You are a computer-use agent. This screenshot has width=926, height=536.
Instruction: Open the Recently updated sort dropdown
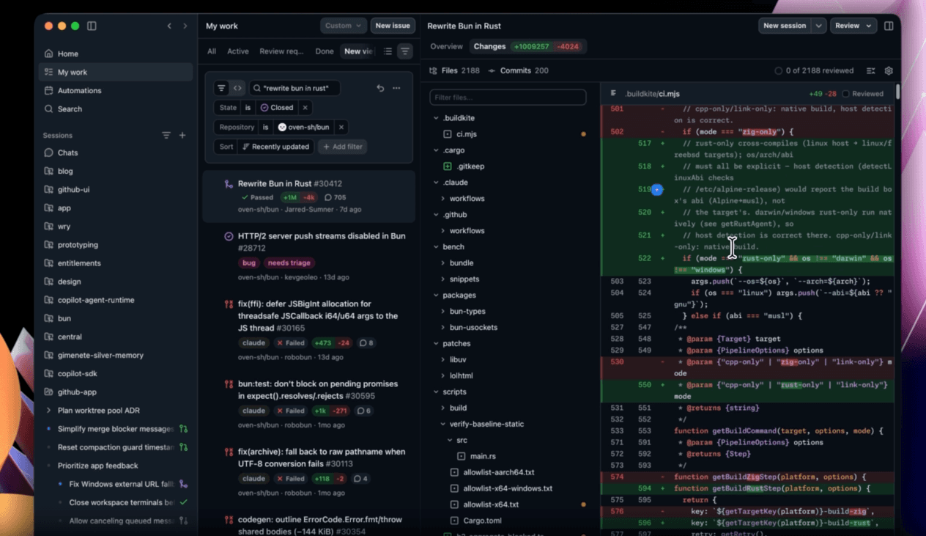(275, 147)
